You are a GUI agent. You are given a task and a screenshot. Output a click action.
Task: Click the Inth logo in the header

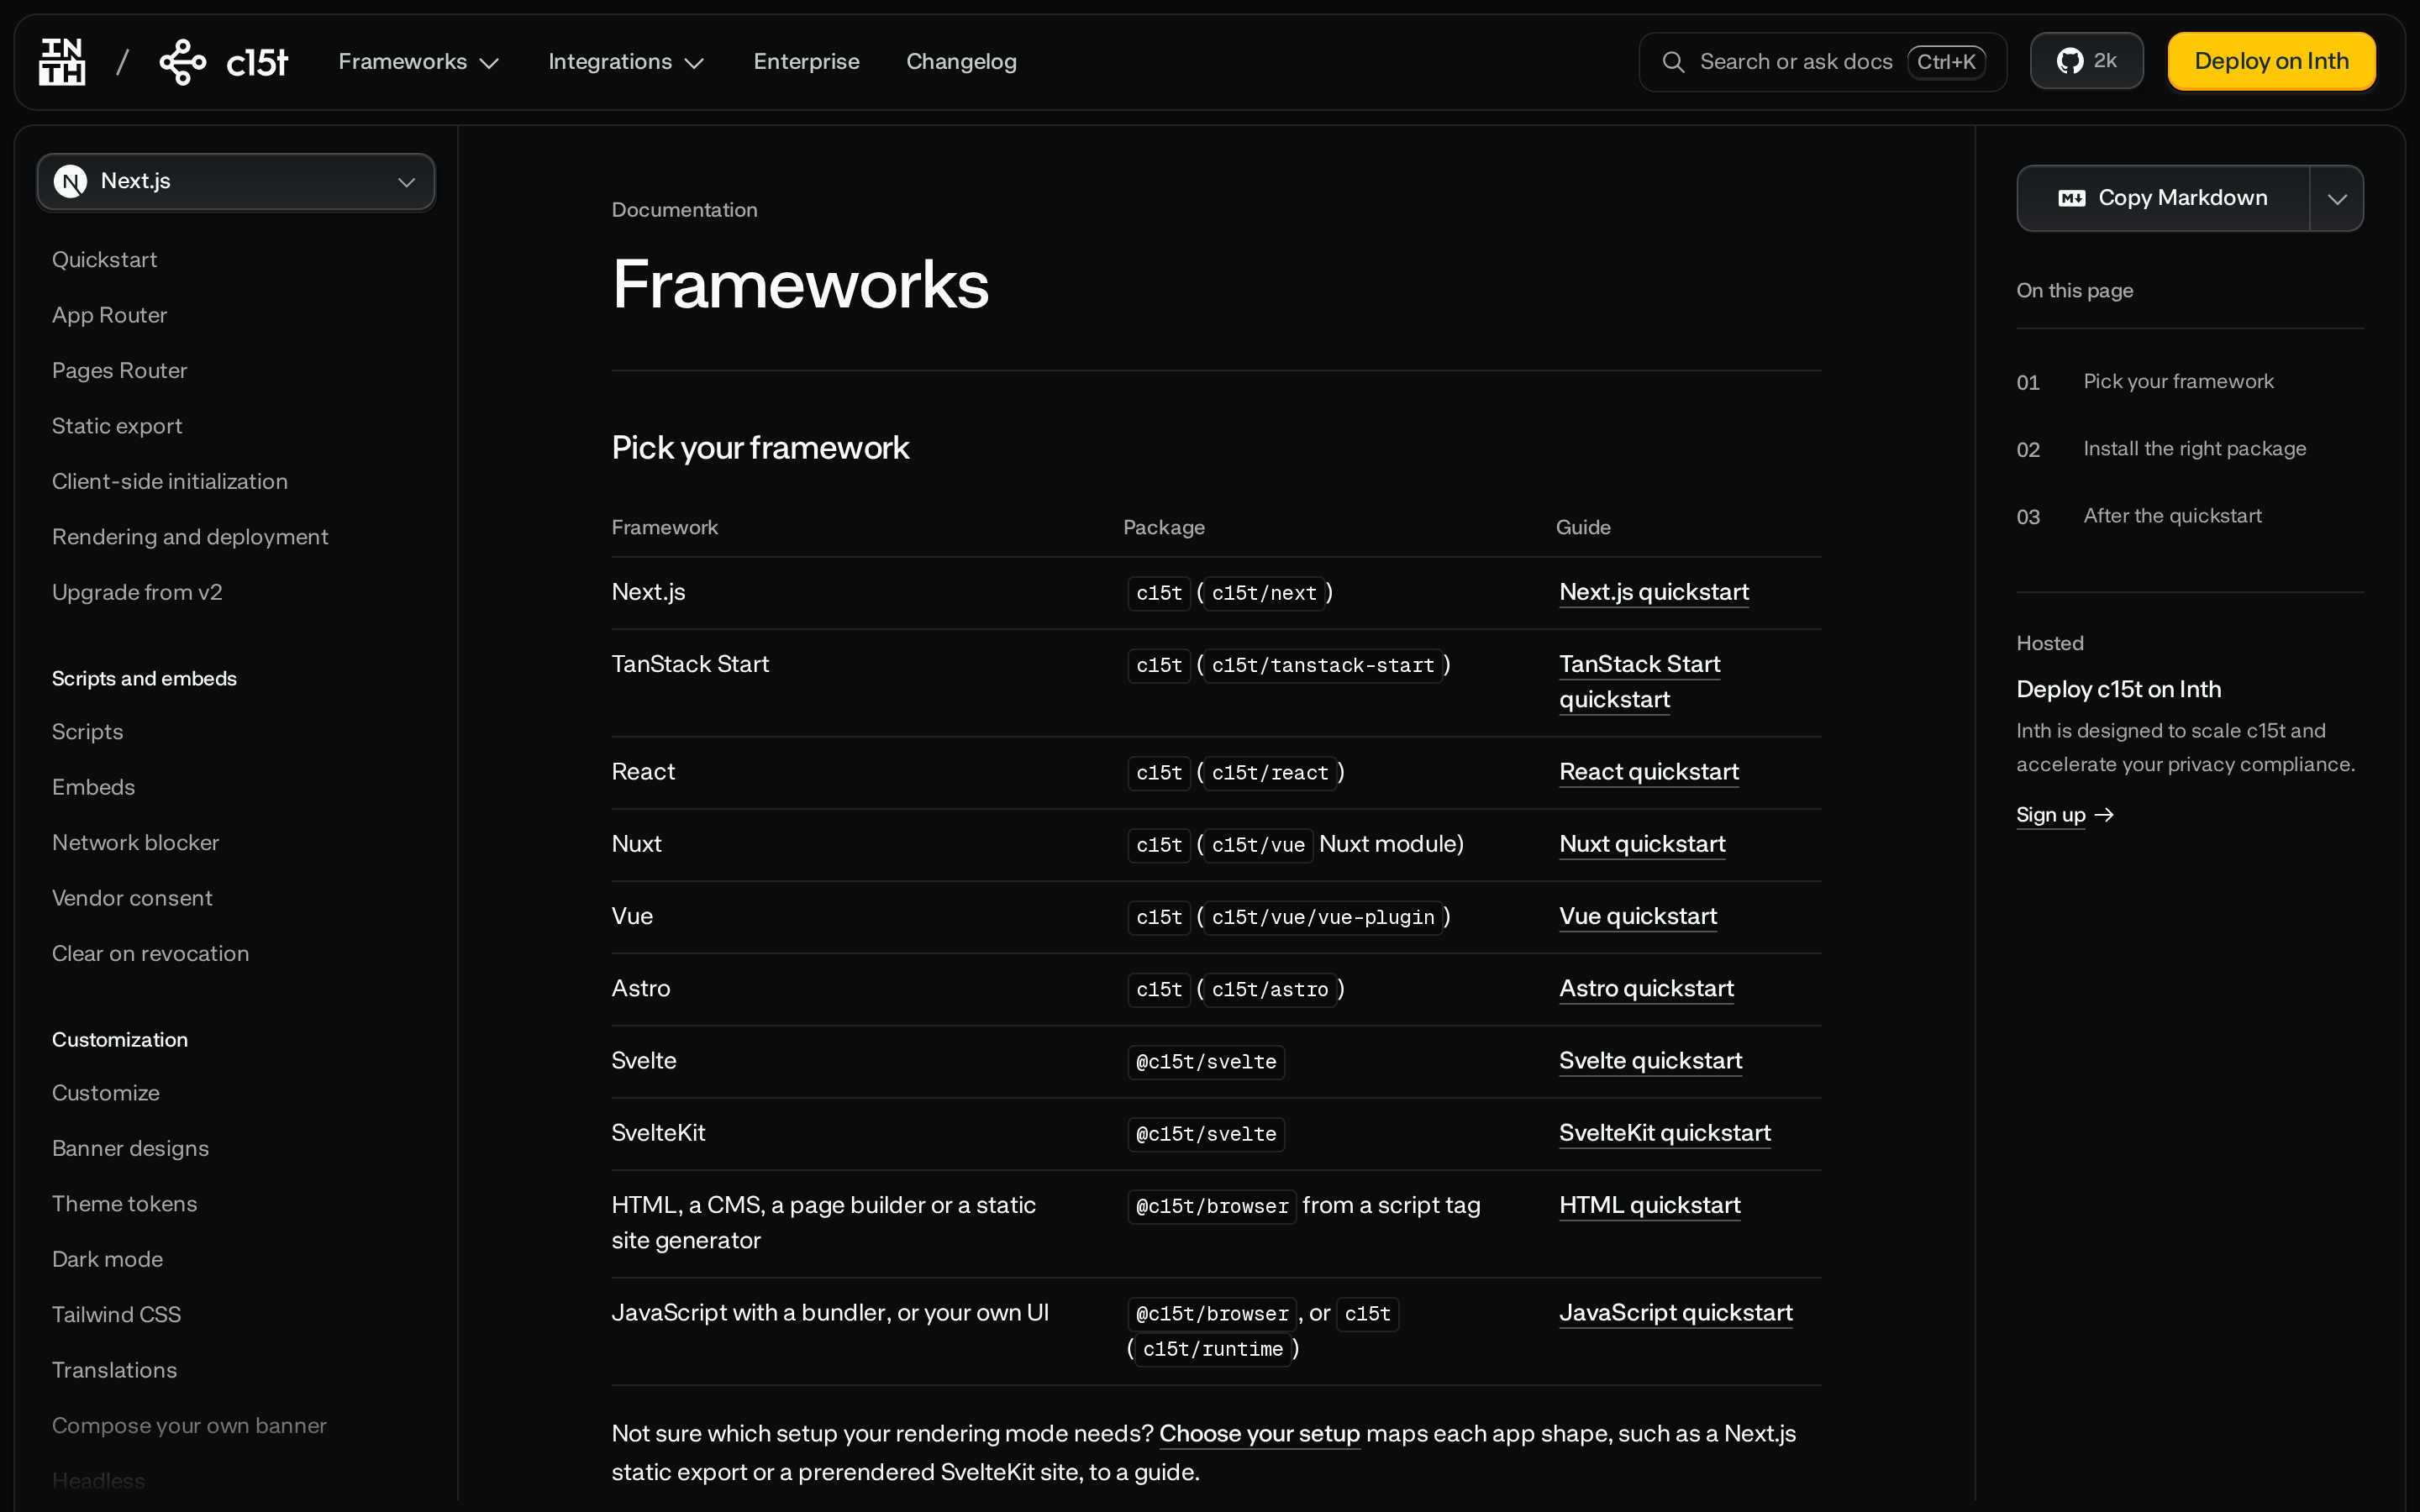62,62
